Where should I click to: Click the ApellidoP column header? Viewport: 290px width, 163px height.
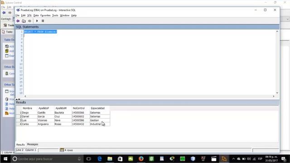(x=44, y=108)
